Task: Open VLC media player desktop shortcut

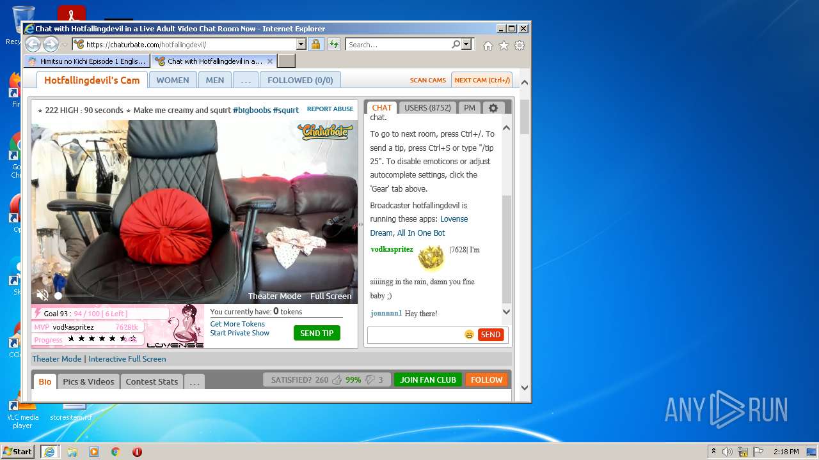Action: (x=22, y=413)
